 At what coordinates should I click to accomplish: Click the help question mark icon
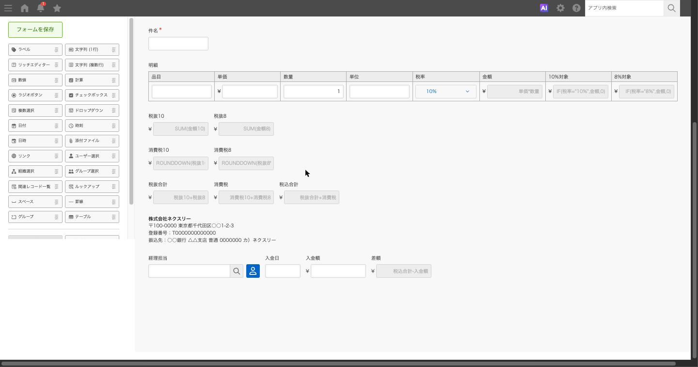(576, 8)
